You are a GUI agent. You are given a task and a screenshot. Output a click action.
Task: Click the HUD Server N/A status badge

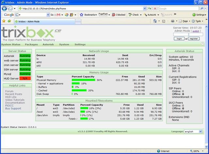[x=25, y=78]
